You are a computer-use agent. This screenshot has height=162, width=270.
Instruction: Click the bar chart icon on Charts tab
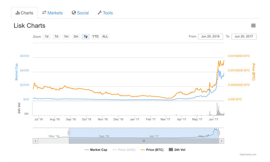[17, 13]
